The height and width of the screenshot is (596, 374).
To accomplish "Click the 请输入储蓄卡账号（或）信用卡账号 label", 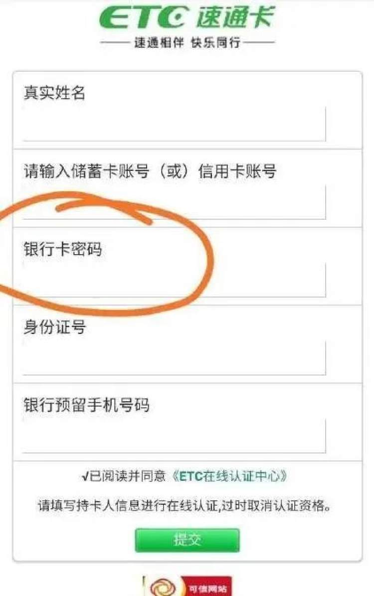I will (x=150, y=171).
